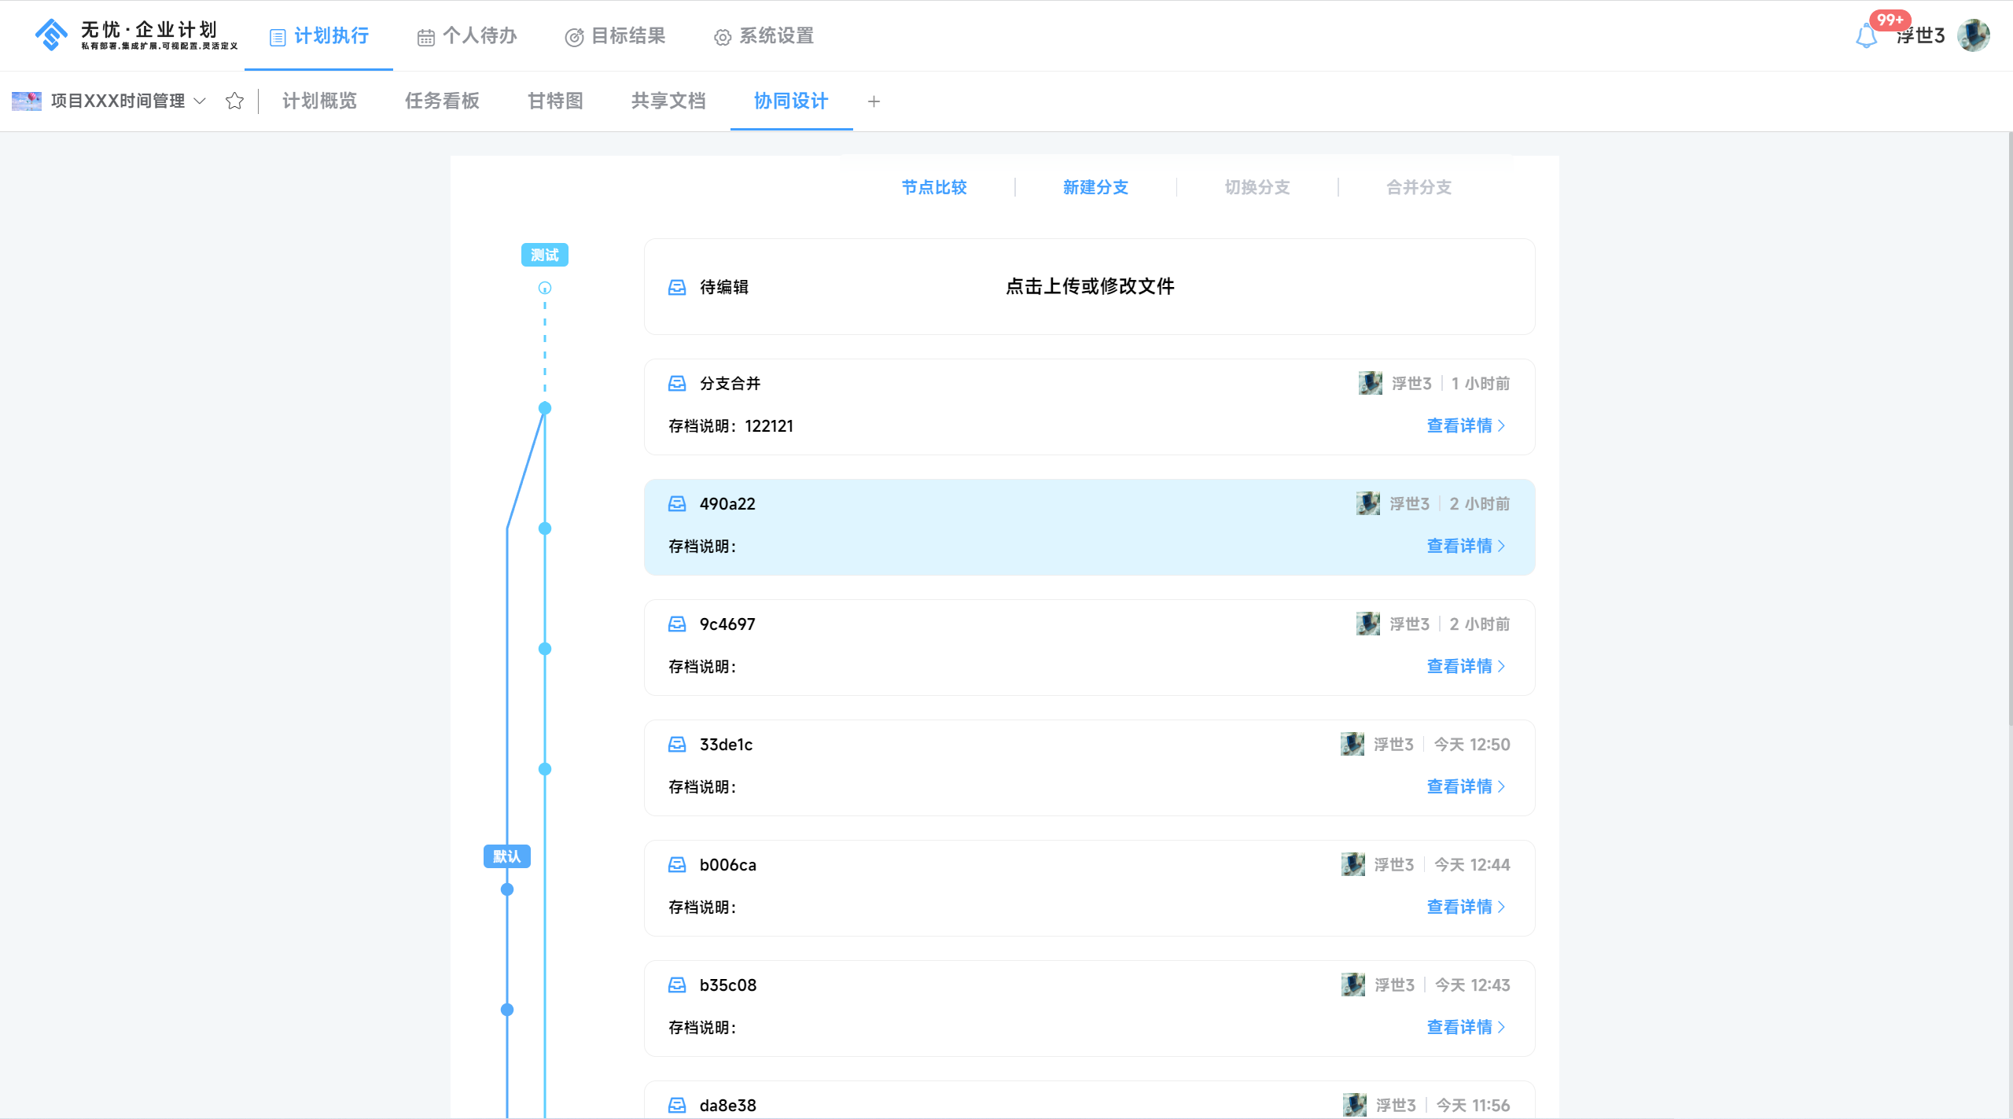Click 点击上传或修改文件 upload area

(1090, 286)
